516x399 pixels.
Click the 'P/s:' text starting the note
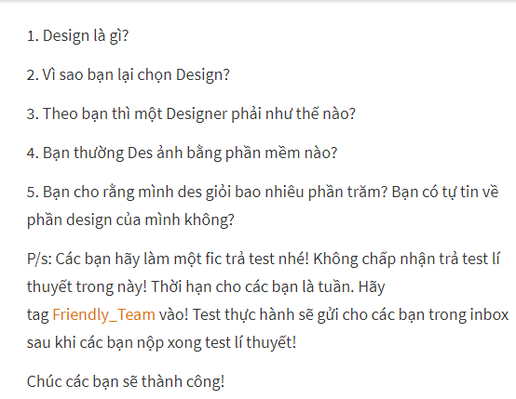pyautogui.click(x=39, y=259)
